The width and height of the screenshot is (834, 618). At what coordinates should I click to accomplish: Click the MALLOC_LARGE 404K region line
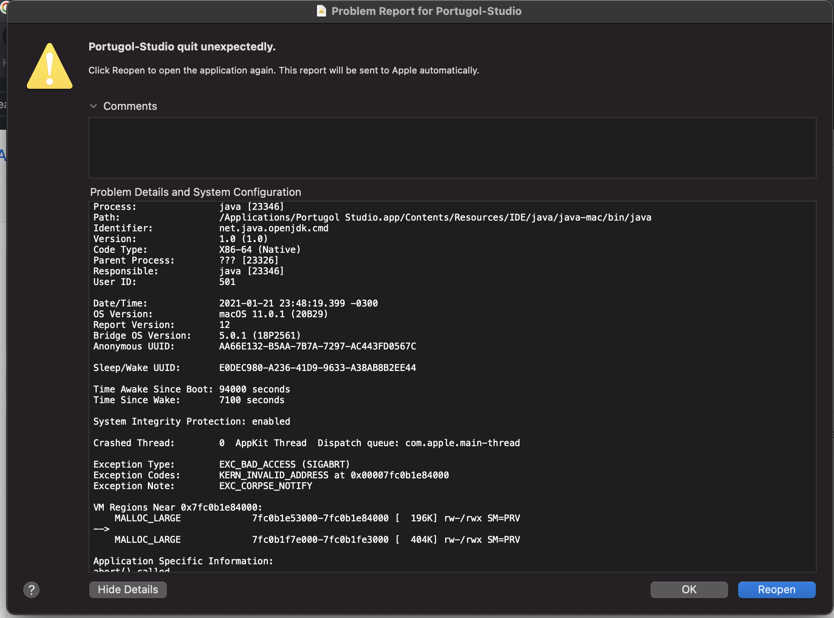point(317,540)
